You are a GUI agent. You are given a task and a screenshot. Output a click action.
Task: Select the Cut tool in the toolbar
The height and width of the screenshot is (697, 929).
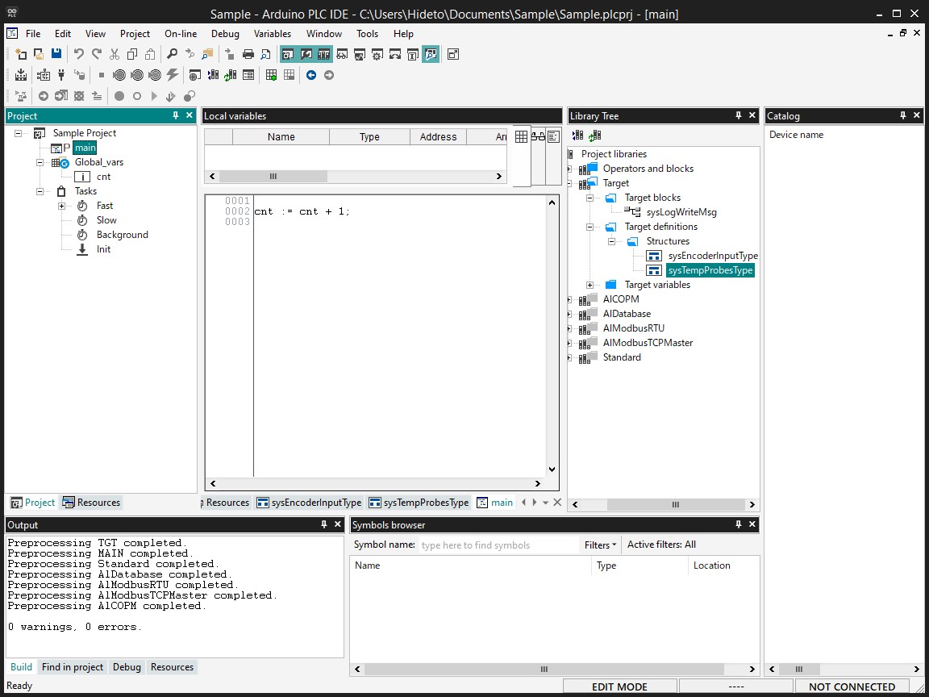(x=114, y=54)
